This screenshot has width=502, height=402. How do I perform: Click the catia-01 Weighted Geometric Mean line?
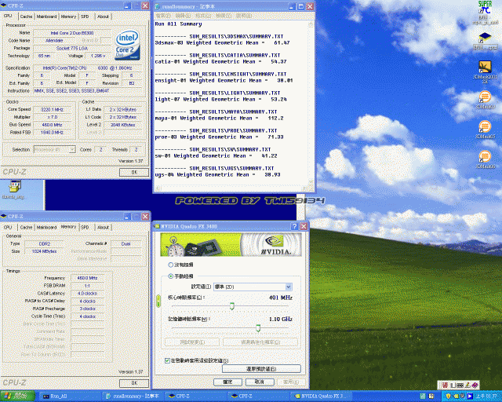coord(220,61)
